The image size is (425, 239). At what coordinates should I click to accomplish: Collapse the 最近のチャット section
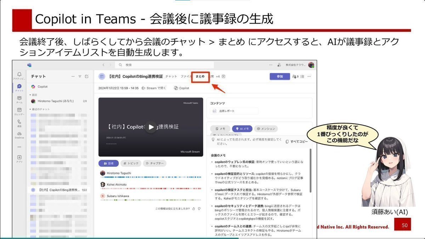(x=39, y=109)
